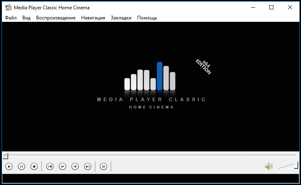Advance one frame with the Step button
This screenshot has height=185, width=301.
coord(103,166)
